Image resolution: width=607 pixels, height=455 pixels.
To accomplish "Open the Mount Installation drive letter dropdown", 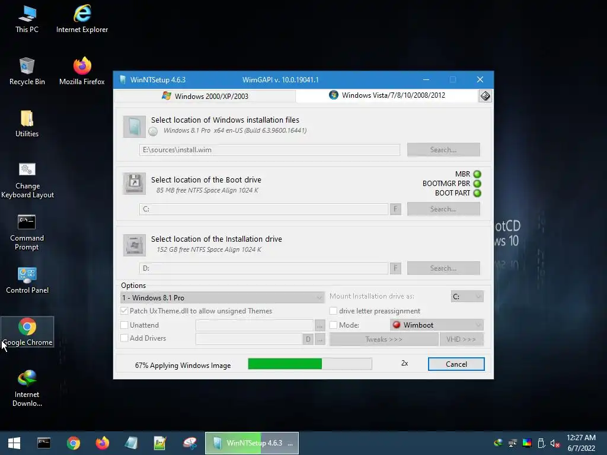I will (x=467, y=296).
